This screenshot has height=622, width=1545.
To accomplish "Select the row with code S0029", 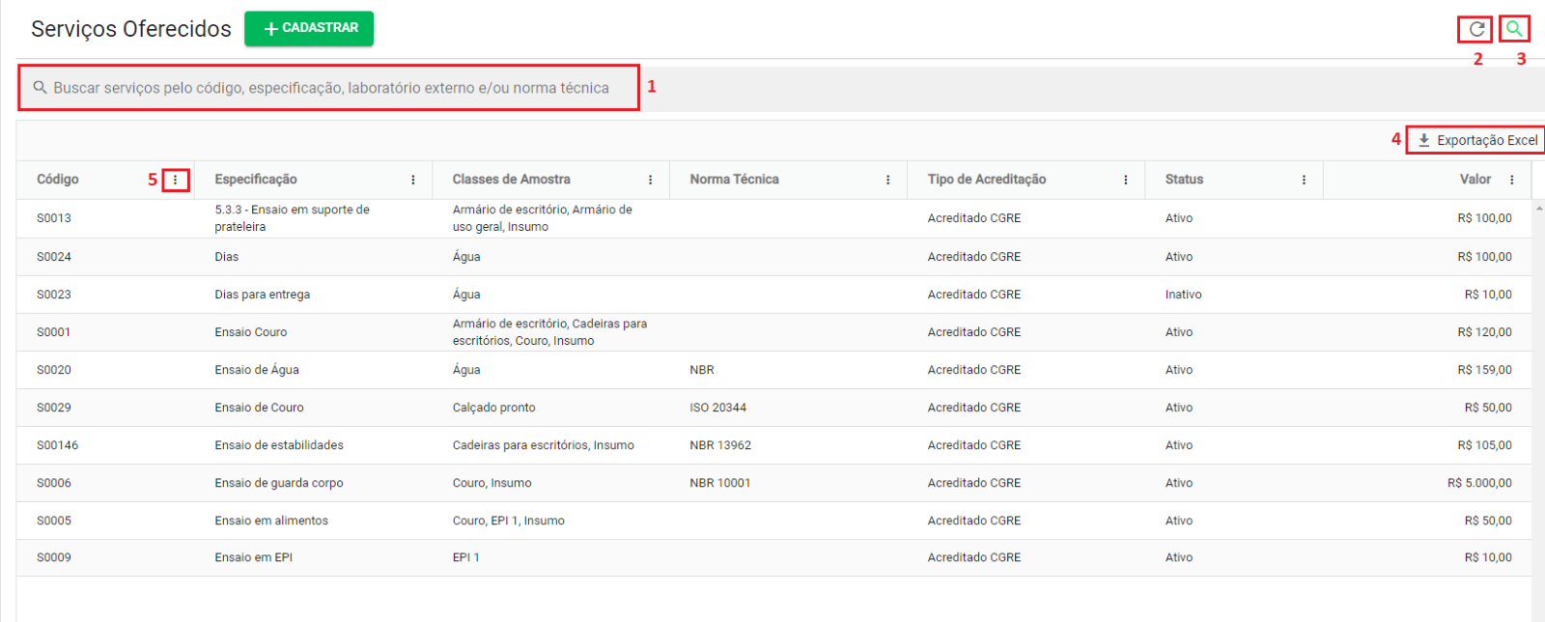I will pyautogui.click(x=773, y=408).
